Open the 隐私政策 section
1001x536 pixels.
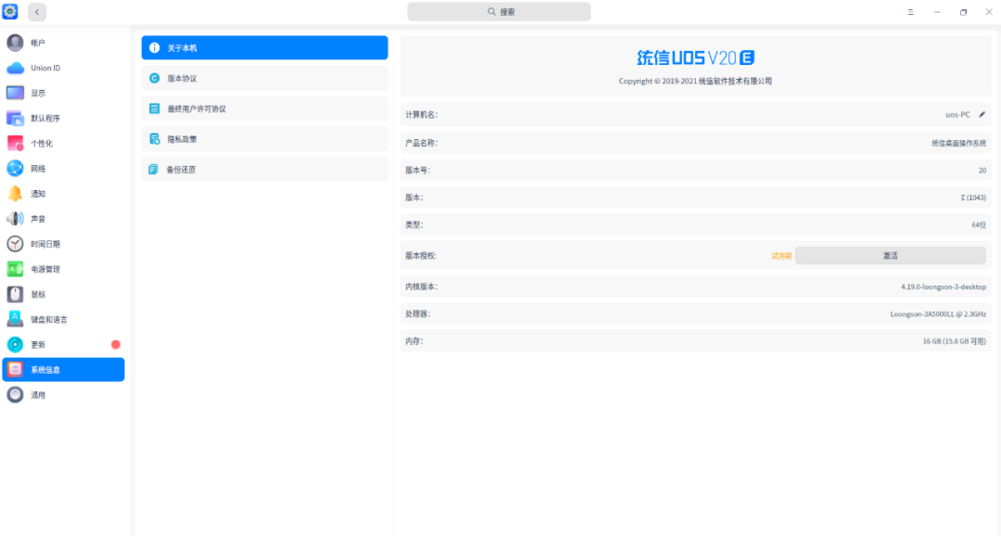click(264, 138)
